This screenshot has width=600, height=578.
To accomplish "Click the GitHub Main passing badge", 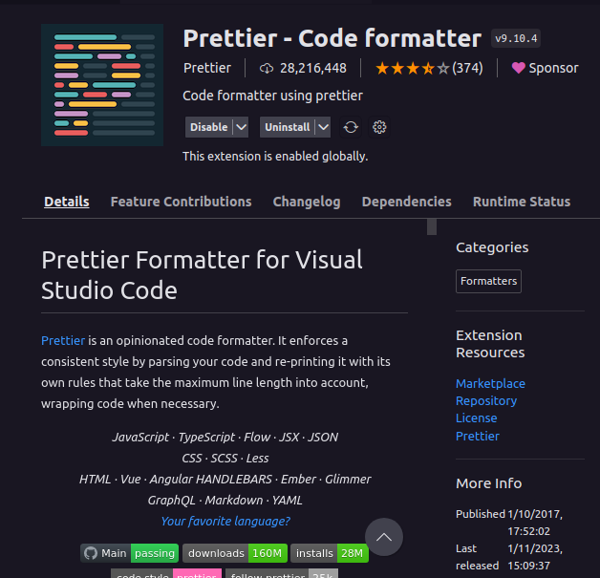I will [129, 553].
